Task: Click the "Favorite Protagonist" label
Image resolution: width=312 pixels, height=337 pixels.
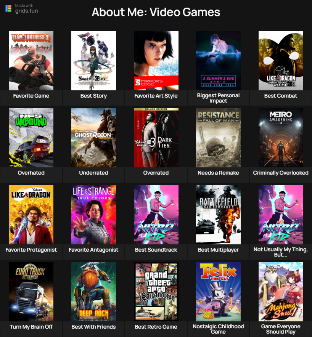Action: 31,250
